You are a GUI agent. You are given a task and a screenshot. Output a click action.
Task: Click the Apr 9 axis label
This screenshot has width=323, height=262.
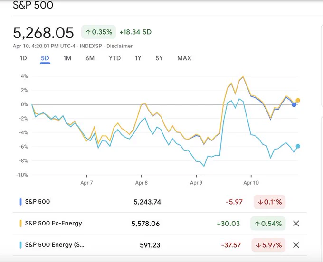[196, 183]
